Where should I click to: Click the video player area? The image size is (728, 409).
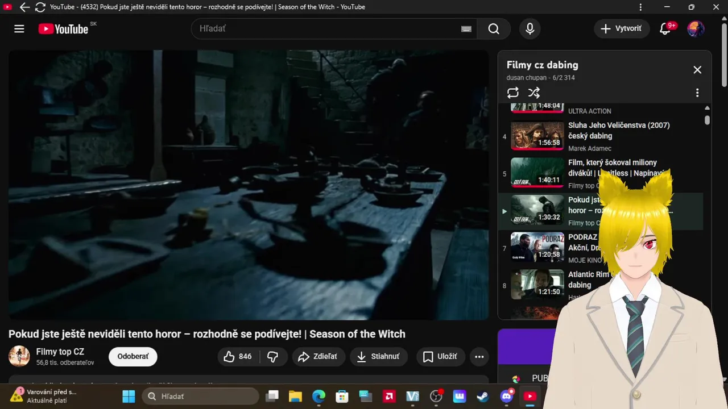click(x=249, y=185)
